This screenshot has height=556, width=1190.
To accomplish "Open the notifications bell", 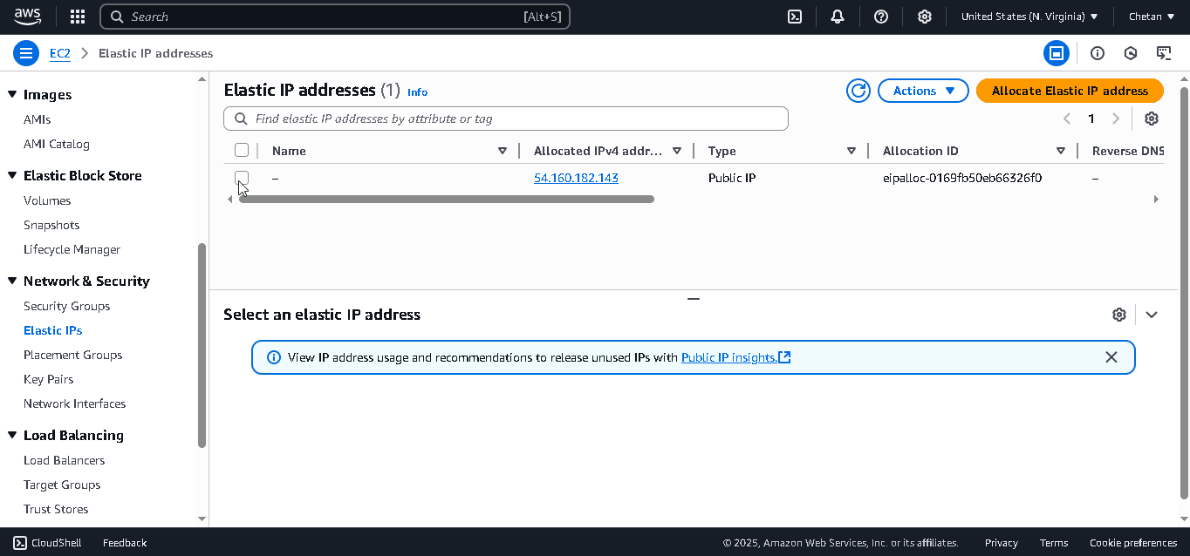I will pyautogui.click(x=838, y=17).
